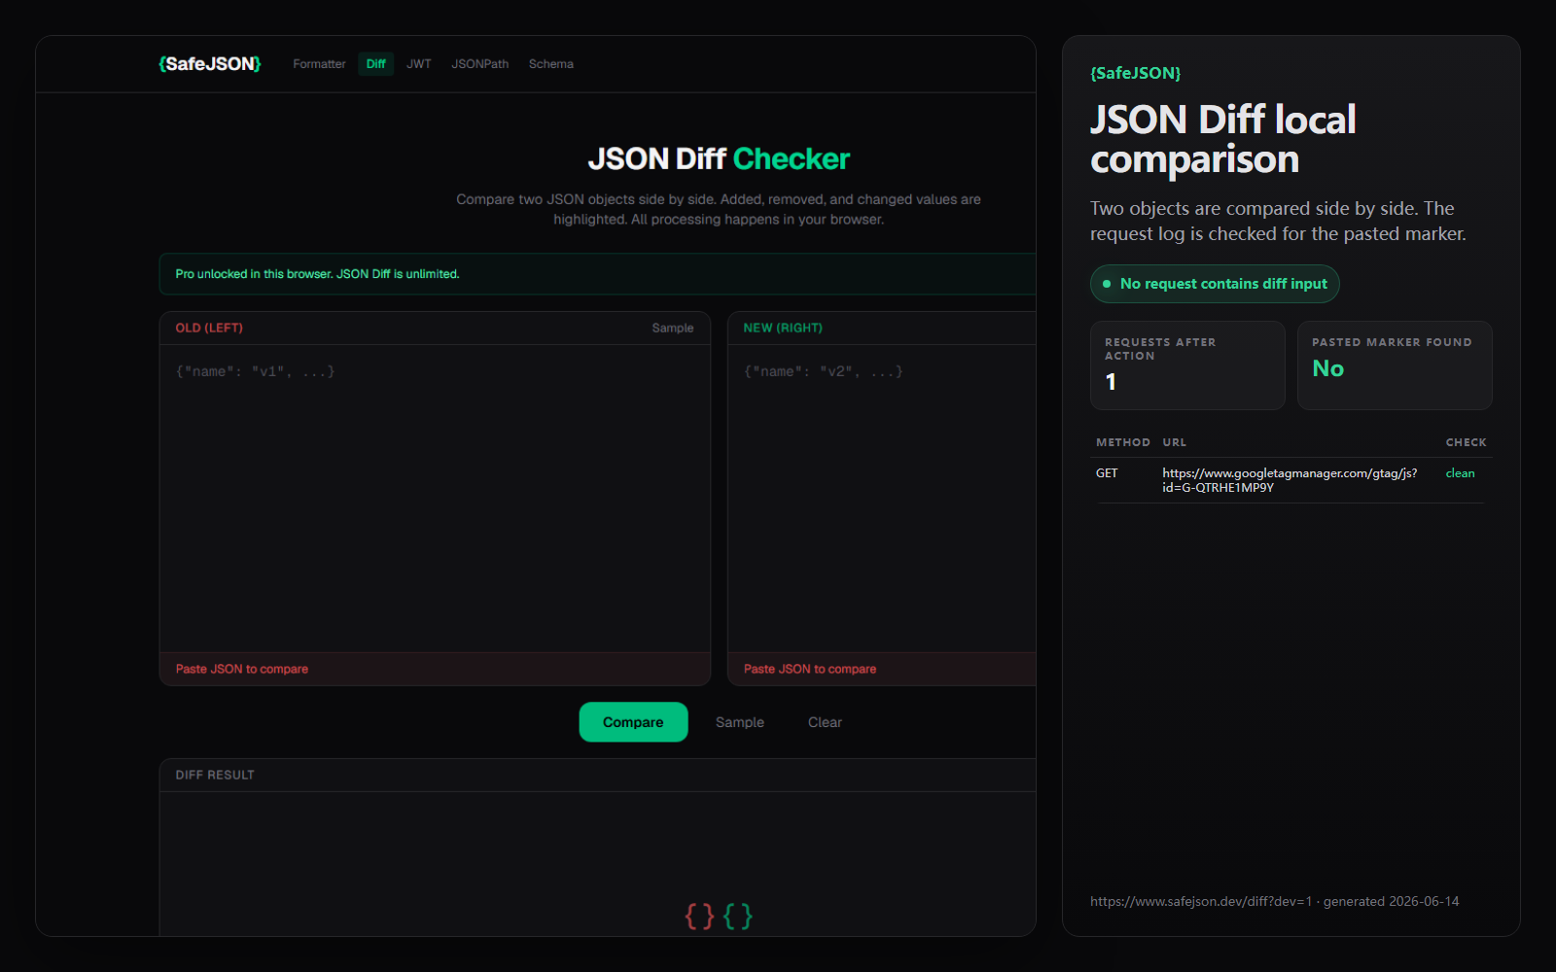
Task: Select the OLD (LEFT) panel label
Action: (x=209, y=329)
